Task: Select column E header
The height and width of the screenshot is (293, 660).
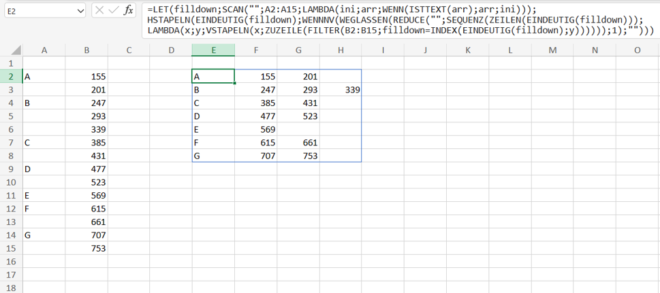Action: [213, 50]
